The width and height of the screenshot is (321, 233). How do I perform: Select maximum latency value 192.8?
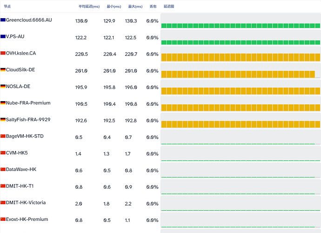pos(131,121)
